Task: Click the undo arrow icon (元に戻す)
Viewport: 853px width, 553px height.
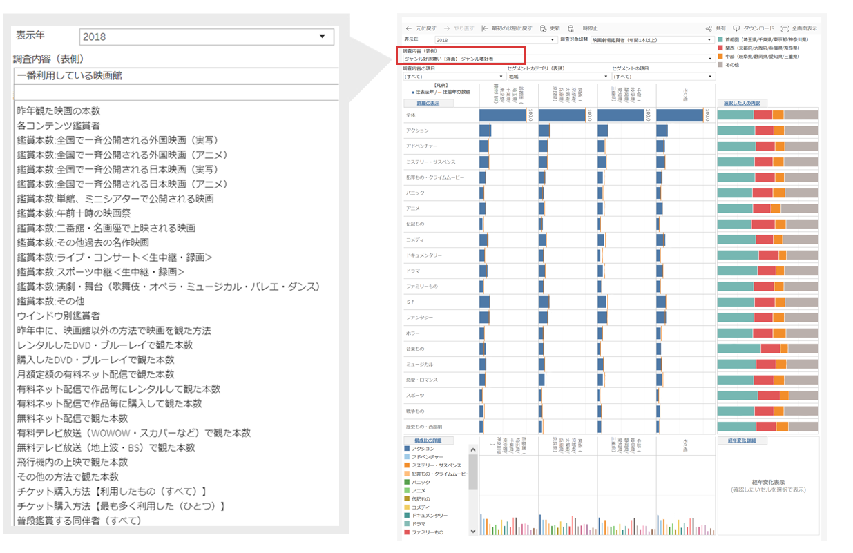Action: coord(409,28)
